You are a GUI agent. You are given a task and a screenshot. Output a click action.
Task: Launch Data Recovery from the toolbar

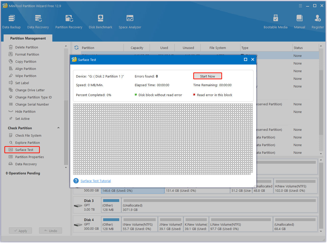(38, 22)
